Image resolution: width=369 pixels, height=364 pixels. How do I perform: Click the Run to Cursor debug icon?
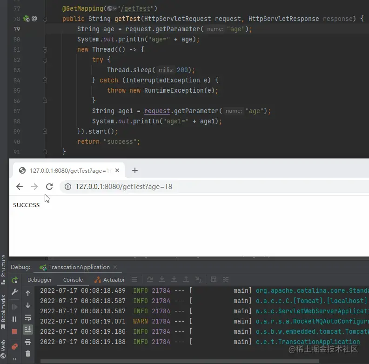(x=198, y=279)
